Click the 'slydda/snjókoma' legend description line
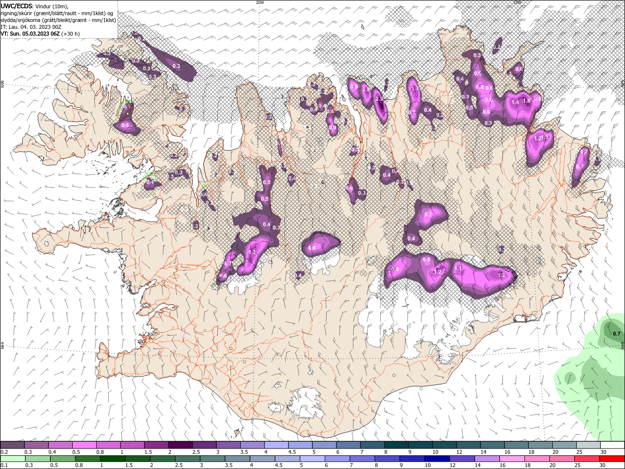 58,20
